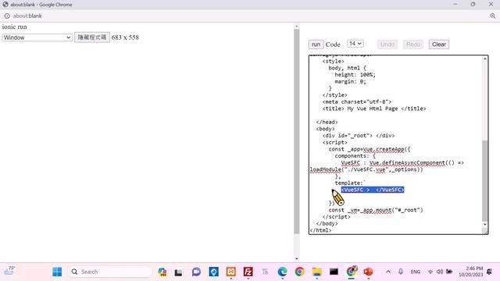Click the code editor scroll down arrow

484,225
